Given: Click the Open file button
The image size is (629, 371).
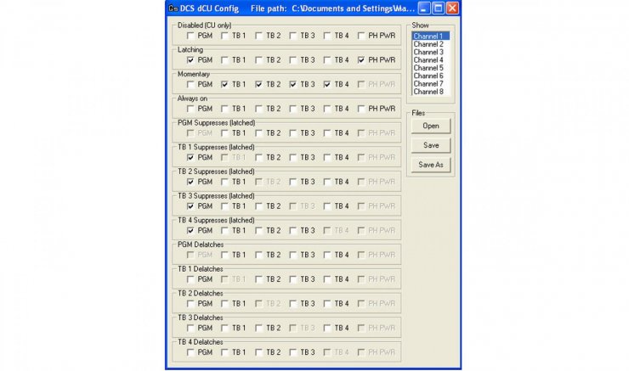Looking at the screenshot, I should 430,126.
